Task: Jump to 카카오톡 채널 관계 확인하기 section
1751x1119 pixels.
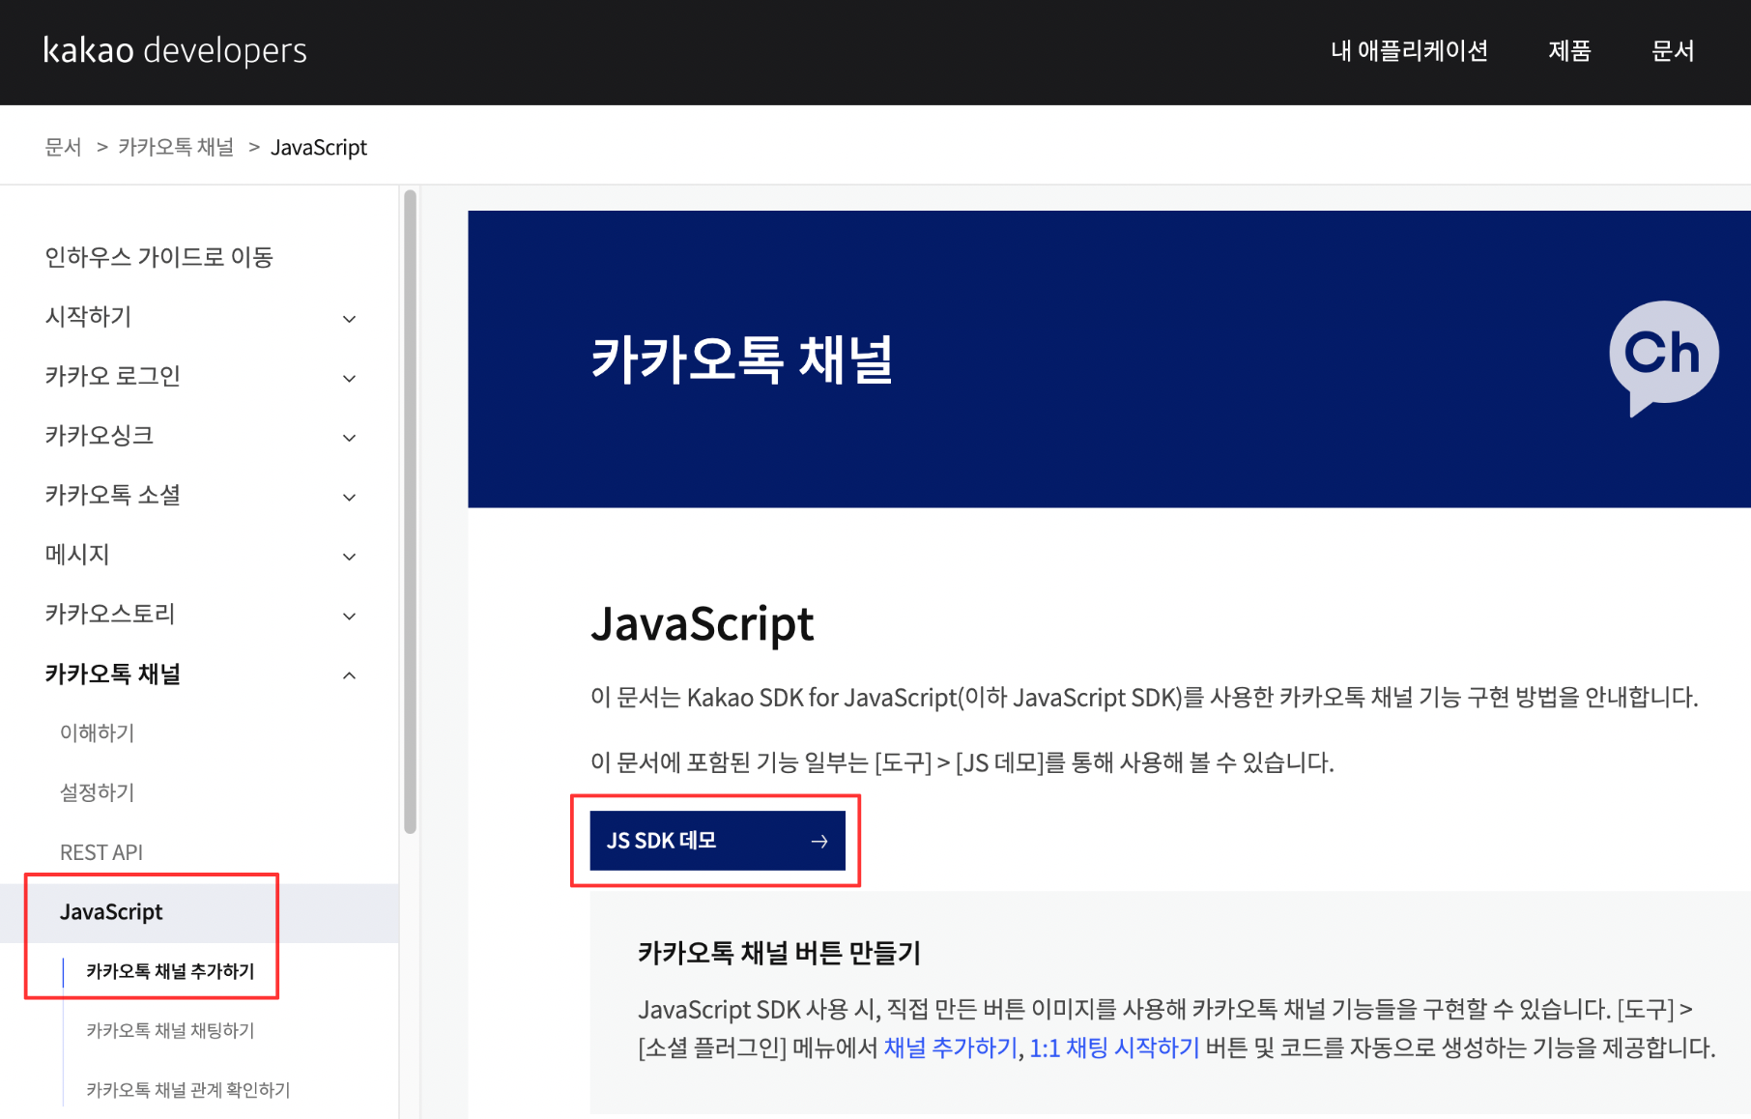Action: [188, 1090]
